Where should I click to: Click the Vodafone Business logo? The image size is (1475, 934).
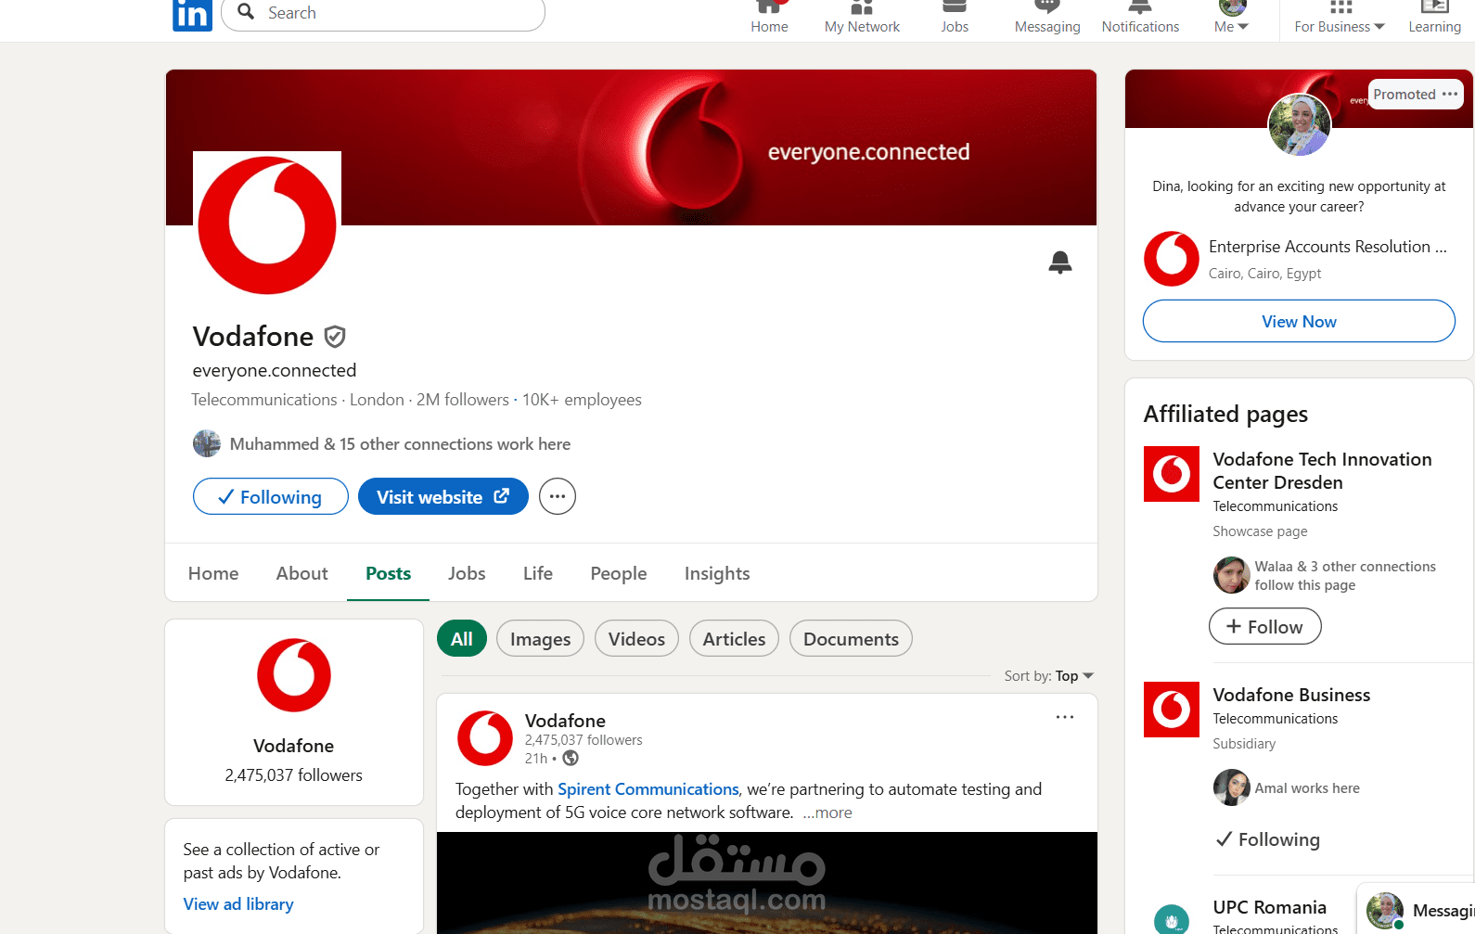(x=1172, y=710)
